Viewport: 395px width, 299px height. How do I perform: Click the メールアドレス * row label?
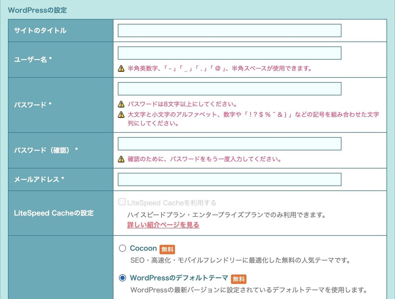pos(39,179)
